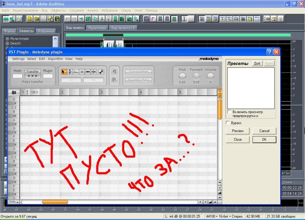Click the Transfer button
Image resolution: width=305 pixels, height=220 pixels.
pyautogui.click(x=33, y=74)
